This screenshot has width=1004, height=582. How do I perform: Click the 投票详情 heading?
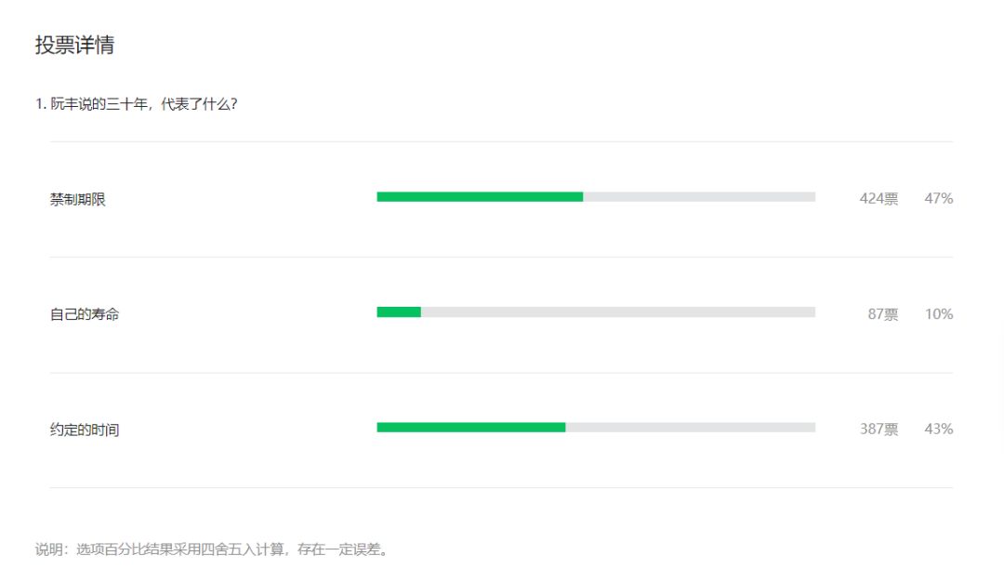pos(74,46)
